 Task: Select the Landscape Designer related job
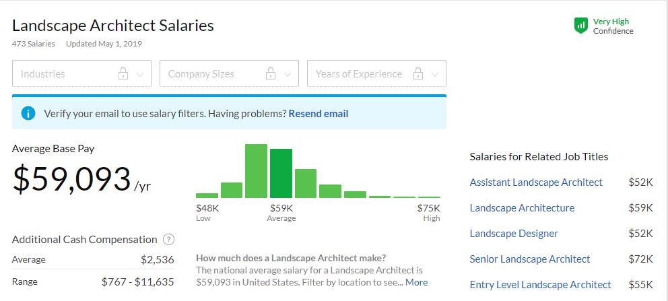coord(514,234)
